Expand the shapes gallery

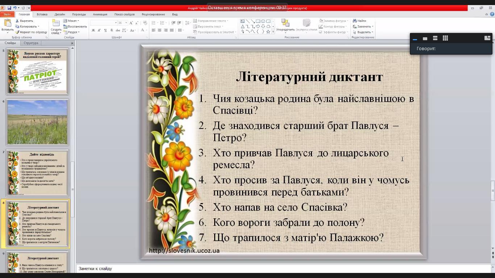273,32
